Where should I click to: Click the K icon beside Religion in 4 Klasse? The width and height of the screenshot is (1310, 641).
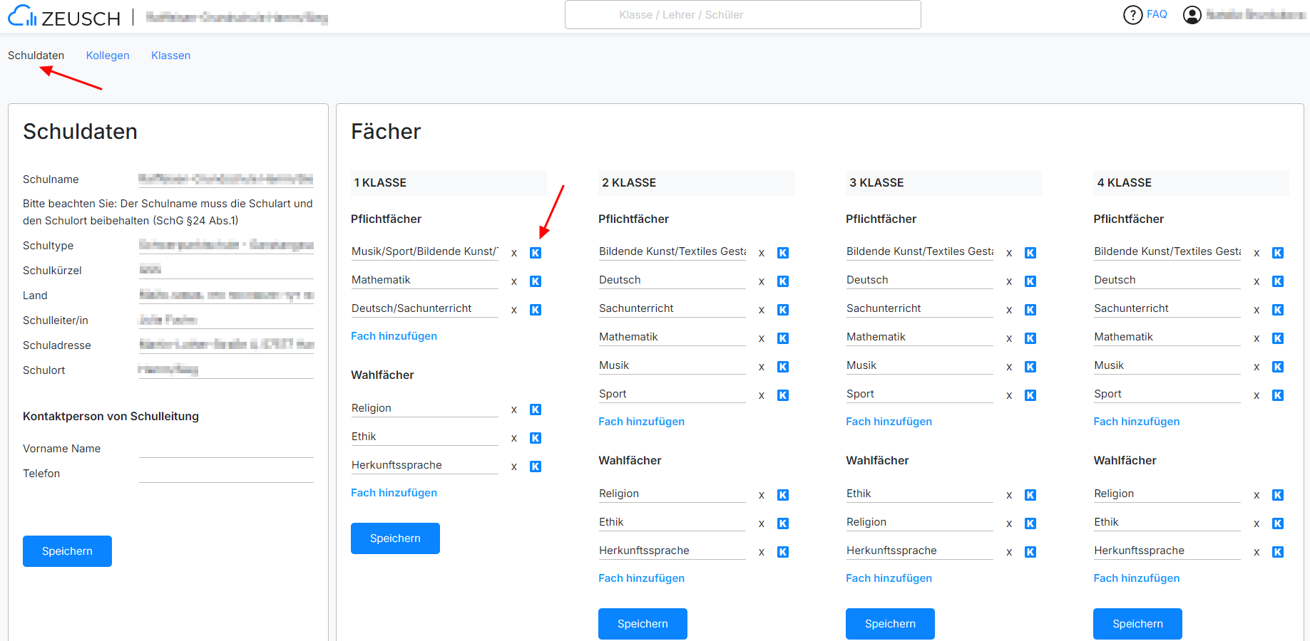pyautogui.click(x=1278, y=495)
